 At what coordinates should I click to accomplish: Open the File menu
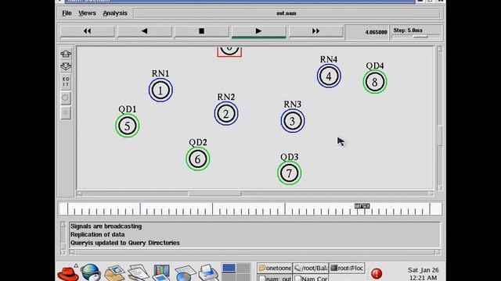coord(67,13)
